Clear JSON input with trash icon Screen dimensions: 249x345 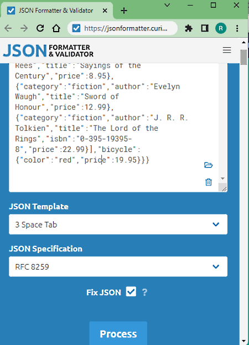click(x=209, y=182)
